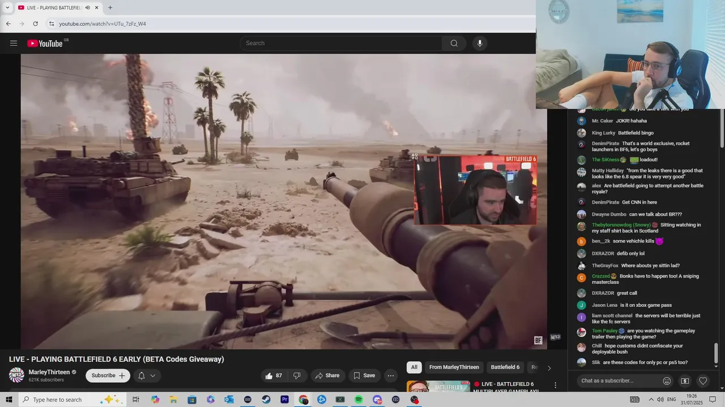Open Spotify from the taskbar
The width and height of the screenshot is (725, 407).
[359, 400]
